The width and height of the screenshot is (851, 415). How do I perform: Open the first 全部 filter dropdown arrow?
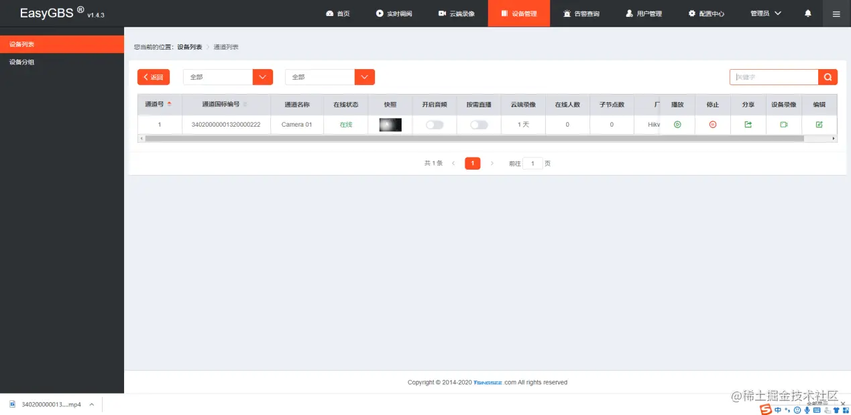coord(263,77)
